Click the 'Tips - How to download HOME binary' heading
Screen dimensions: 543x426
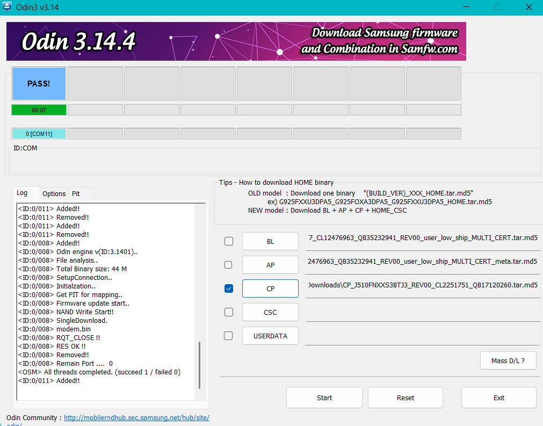(x=277, y=183)
